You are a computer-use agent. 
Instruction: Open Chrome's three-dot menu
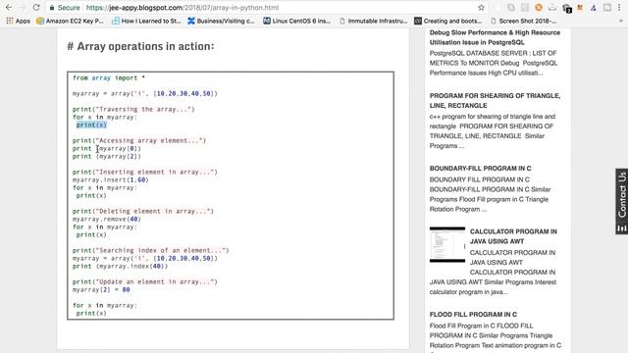click(x=619, y=7)
